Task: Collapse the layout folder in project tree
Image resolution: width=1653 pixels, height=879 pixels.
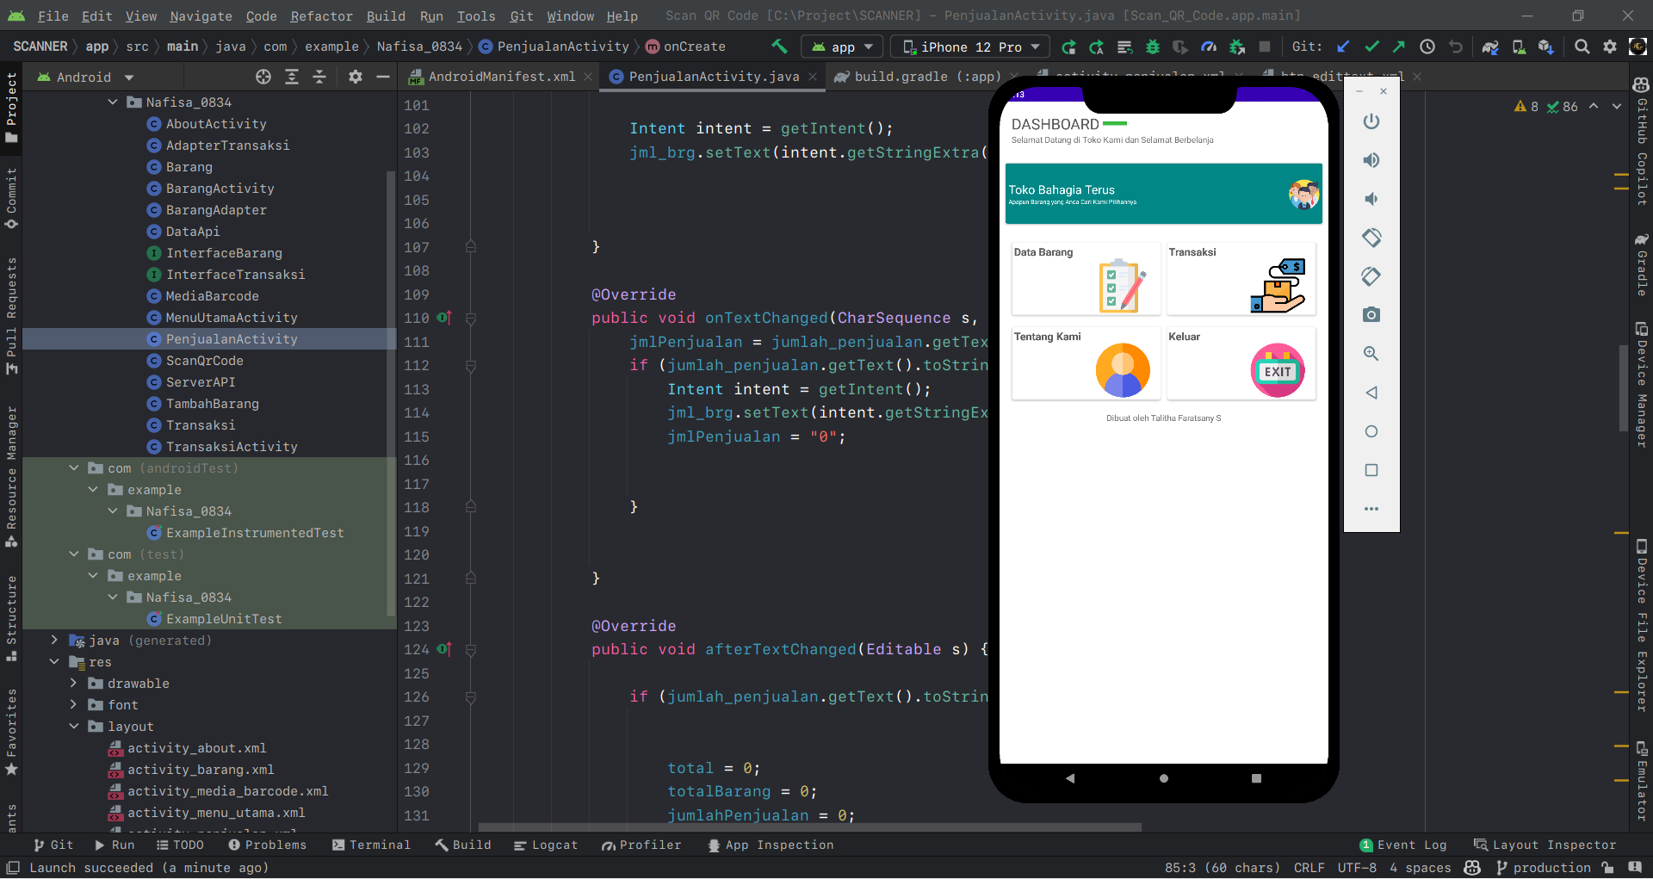Action: coord(73,727)
